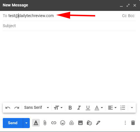Insert signature with the pen icon
The image size is (140, 132).
[98, 123]
